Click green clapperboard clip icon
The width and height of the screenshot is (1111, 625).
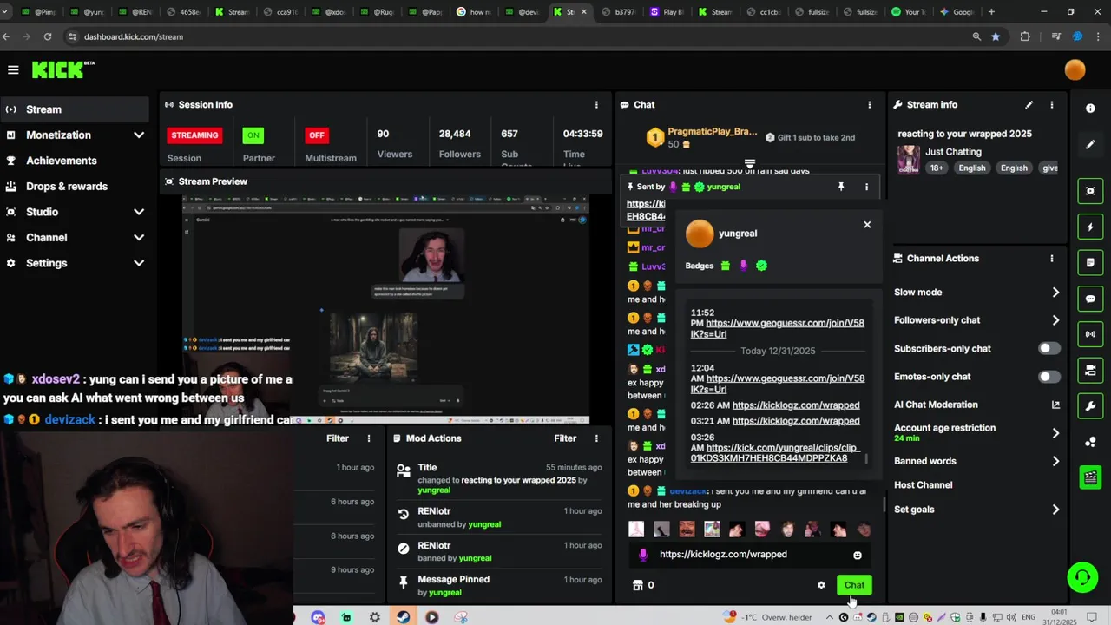(1090, 477)
